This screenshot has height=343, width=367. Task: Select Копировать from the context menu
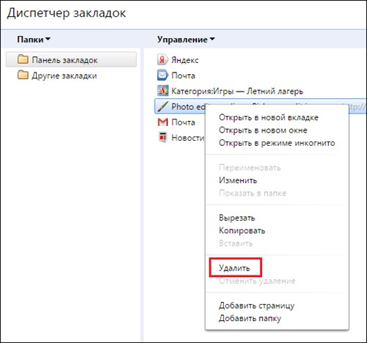coord(241,231)
